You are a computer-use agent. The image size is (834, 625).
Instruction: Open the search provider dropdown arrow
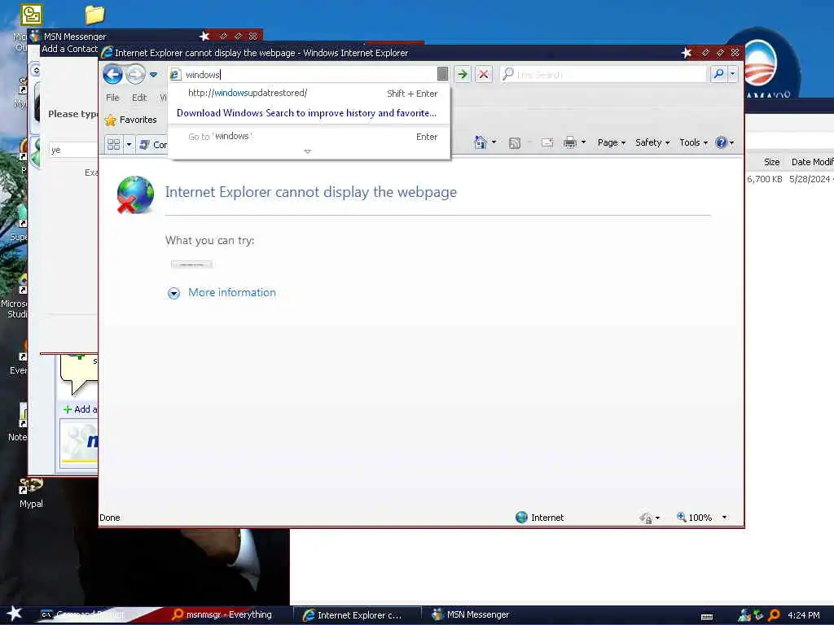click(x=733, y=74)
